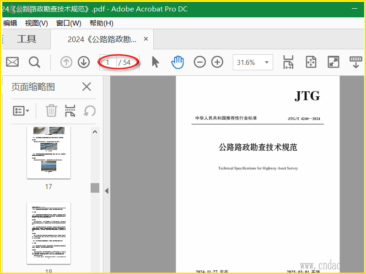366x274 pixels.
Task: Click the email envelope icon
Action: pos(12,62)
